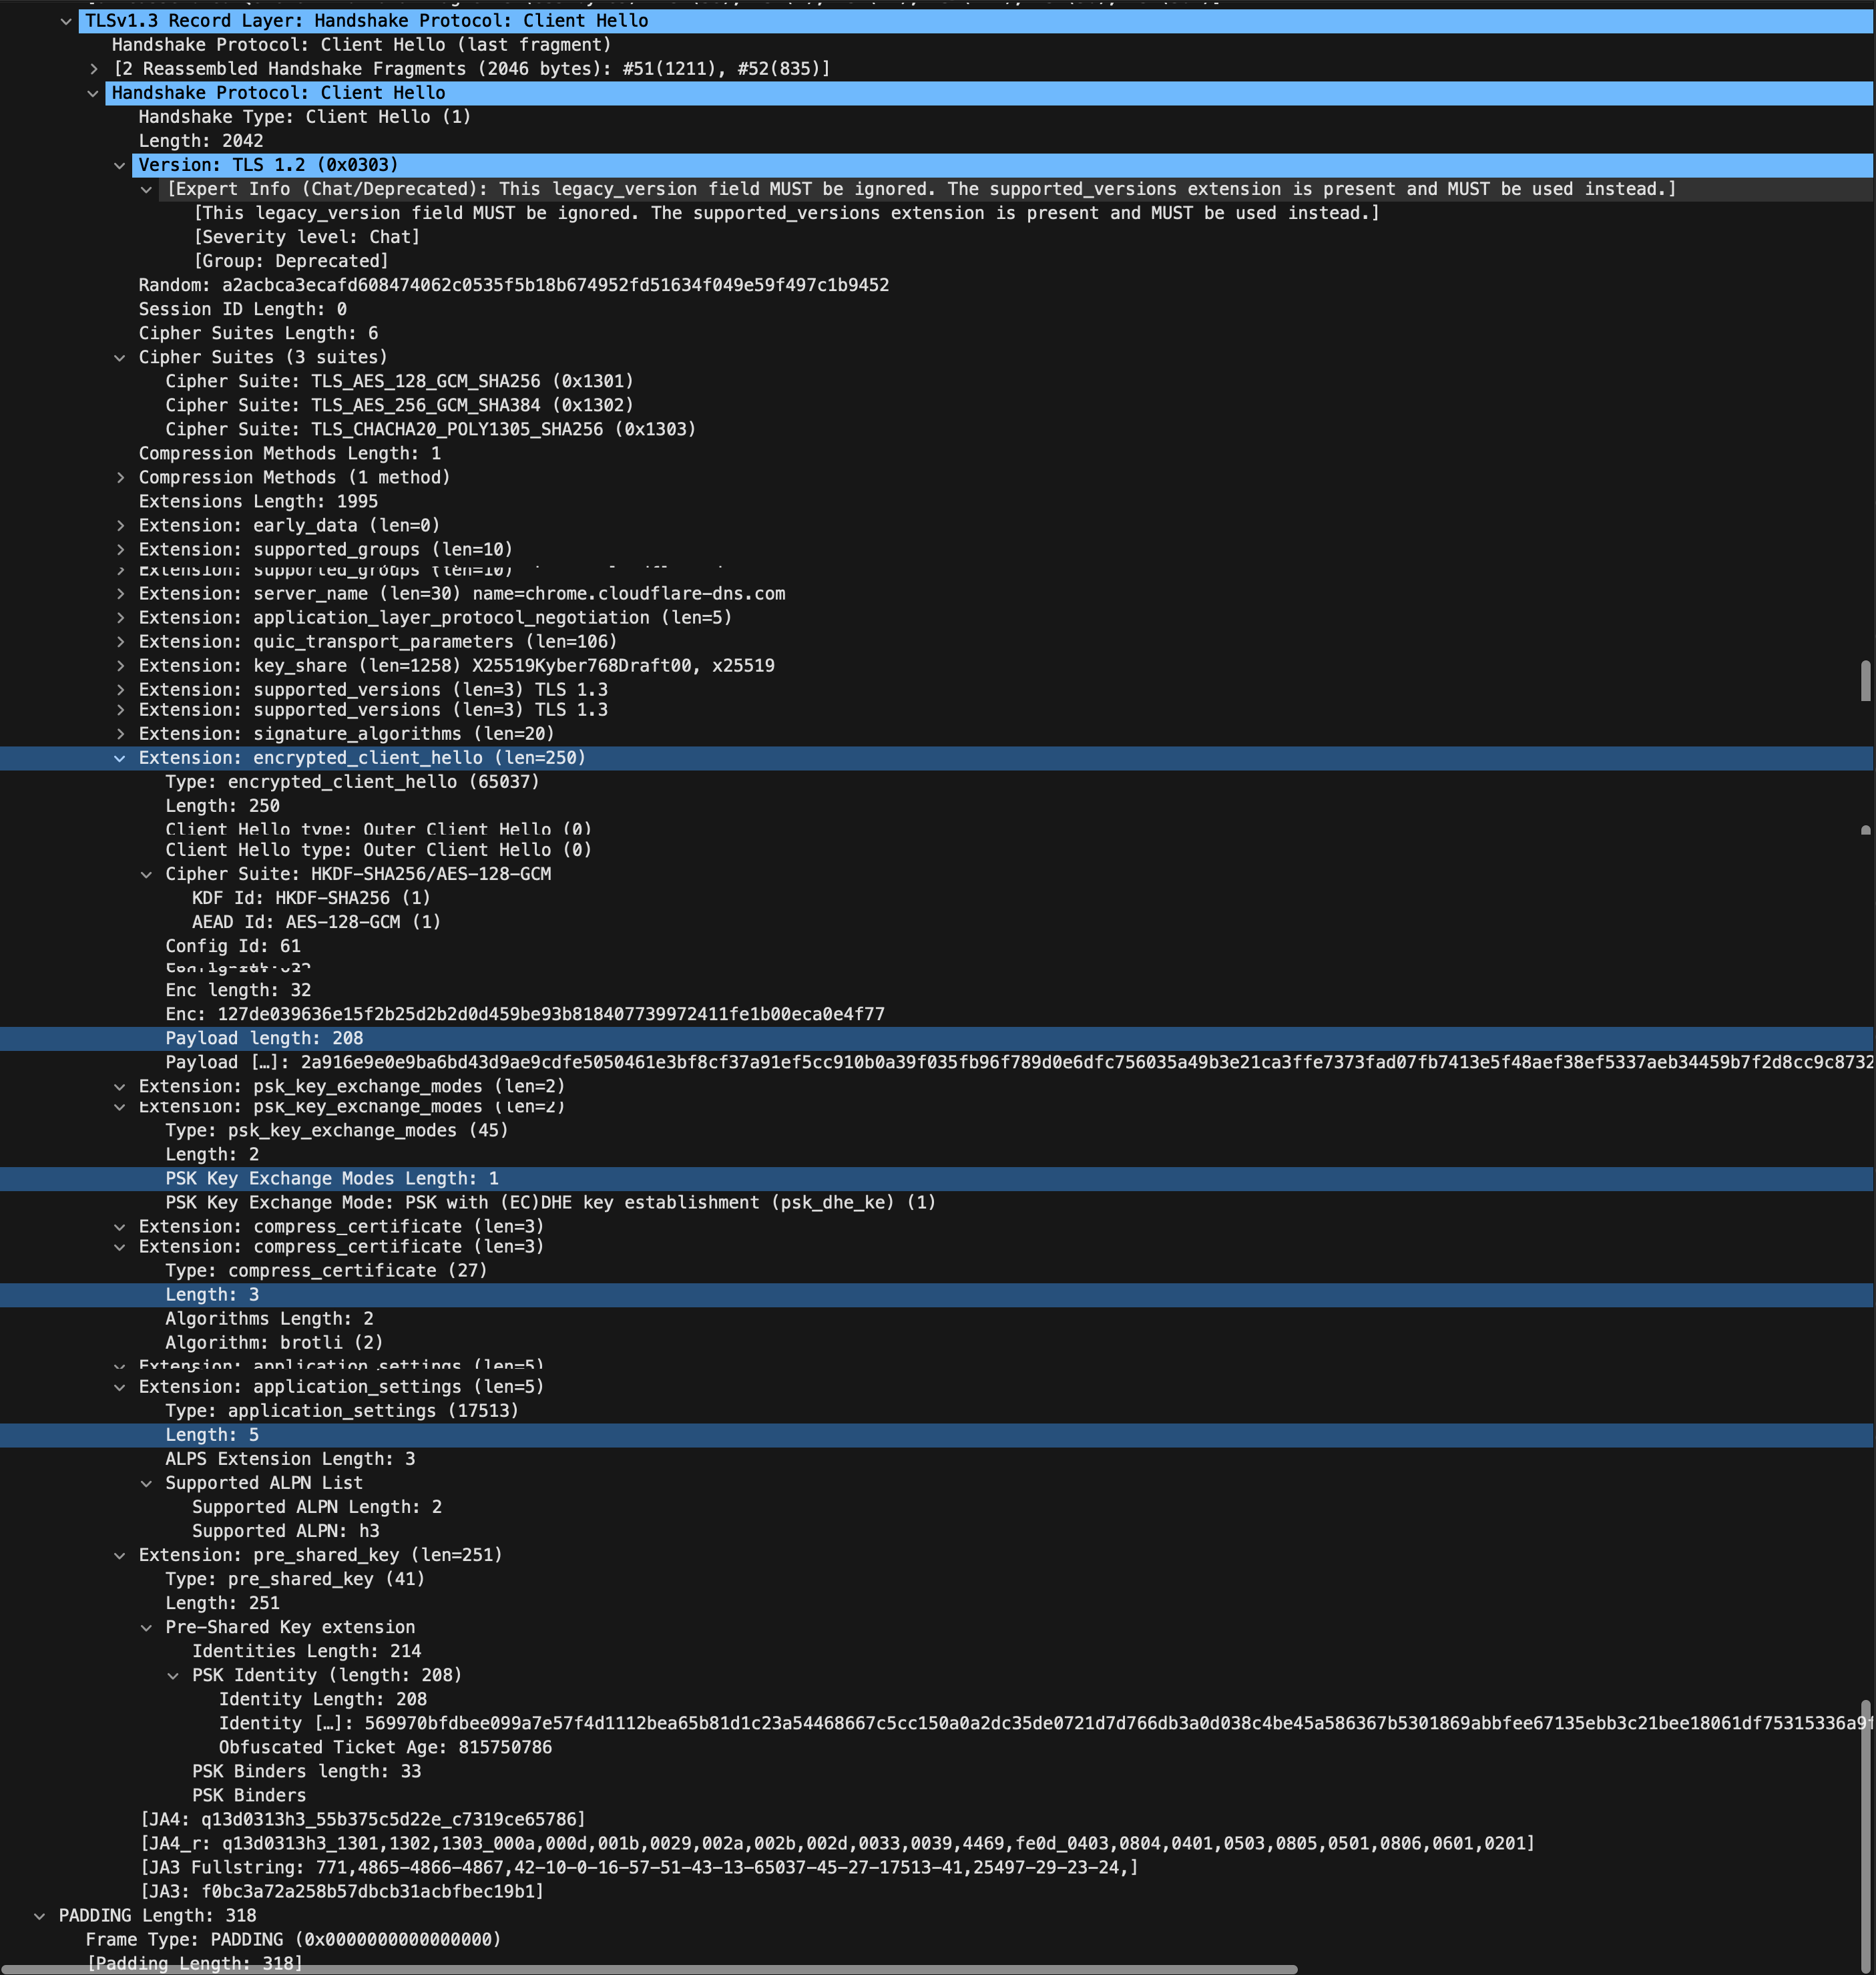Collapse the Cipher Suites (3 suites) list
The width and height of the screenshot is (1876, 1975).
(x=120, y=357)
